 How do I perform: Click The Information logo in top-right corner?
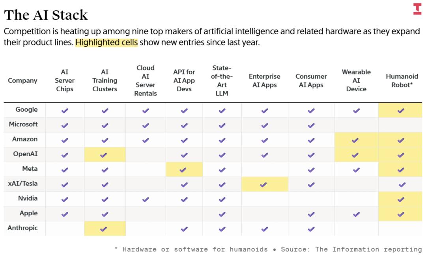[x=417, y=9]
